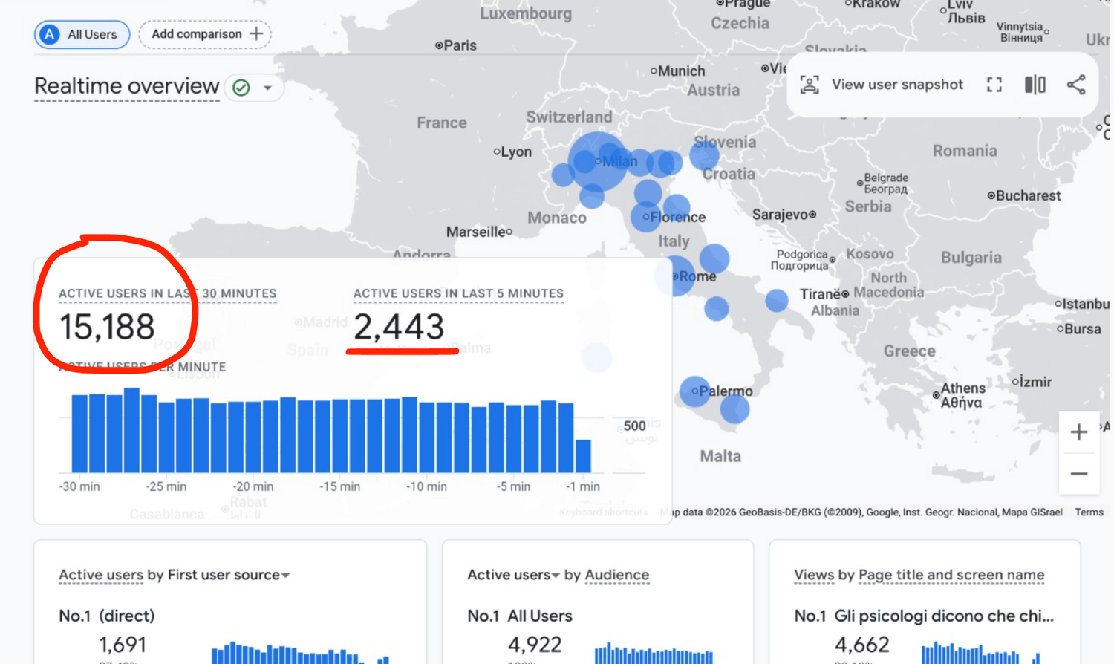
Task: Click the plus icon in Add comparison
Action: [256, 34]
